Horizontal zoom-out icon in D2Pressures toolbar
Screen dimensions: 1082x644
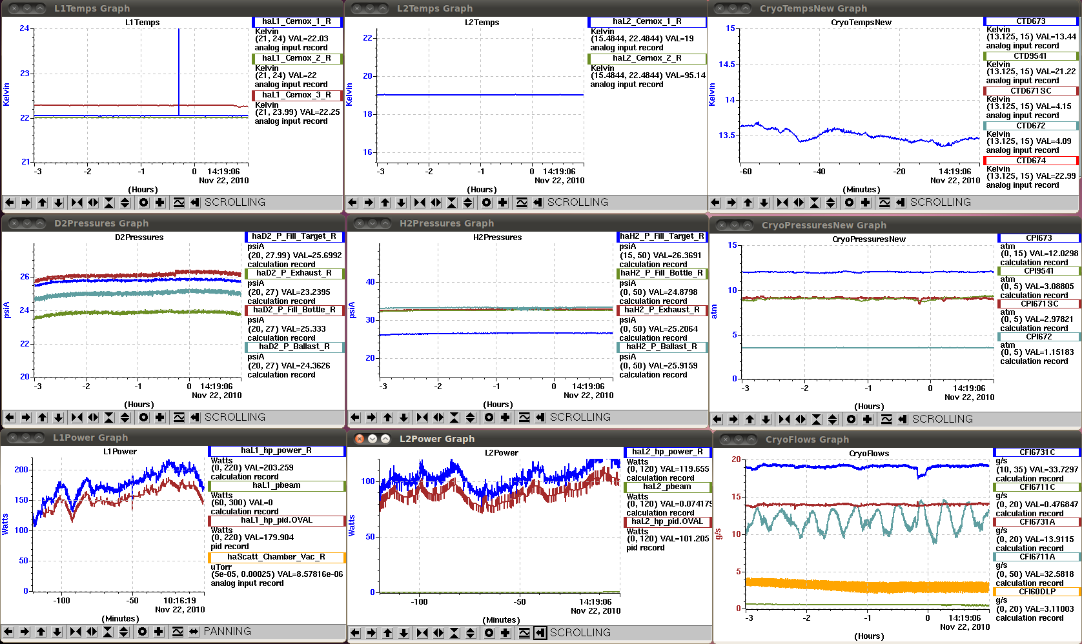[93, 418]
